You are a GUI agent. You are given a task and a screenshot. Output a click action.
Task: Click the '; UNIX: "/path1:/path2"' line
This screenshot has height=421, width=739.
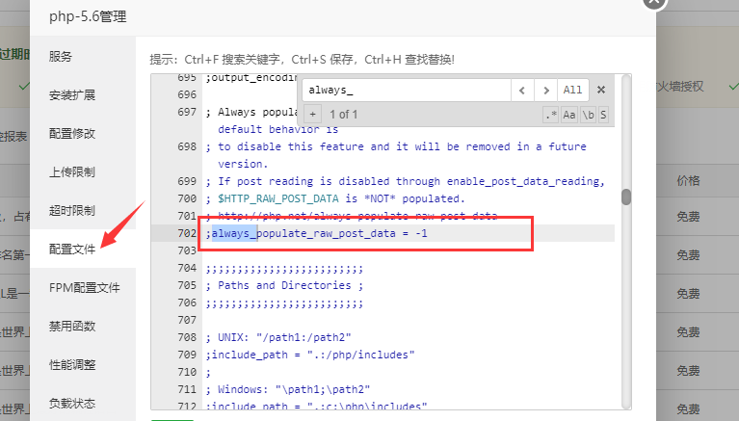point(278,337)
